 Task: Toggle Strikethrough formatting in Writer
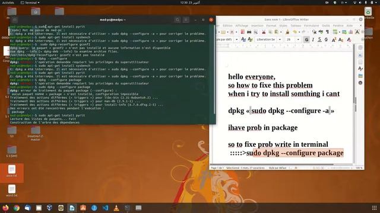326,40
